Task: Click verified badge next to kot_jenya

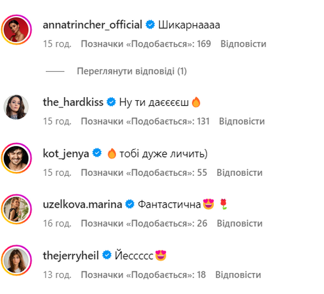Action: tap(97, 153)
